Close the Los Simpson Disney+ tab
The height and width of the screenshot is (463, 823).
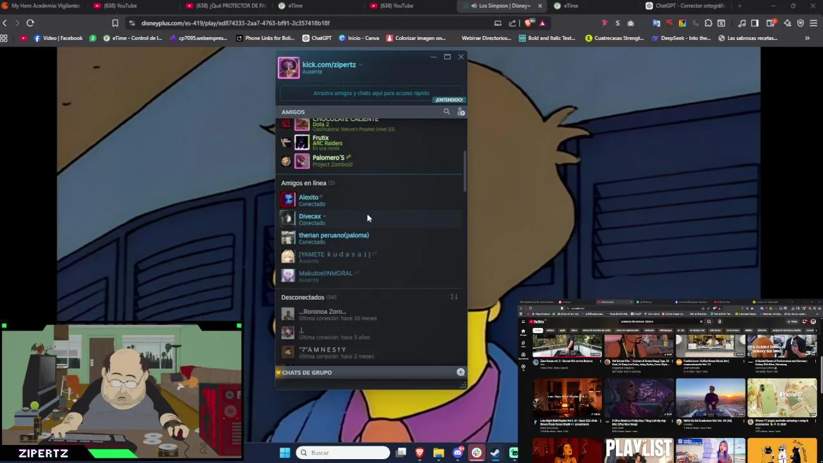[x=540, y=6]
